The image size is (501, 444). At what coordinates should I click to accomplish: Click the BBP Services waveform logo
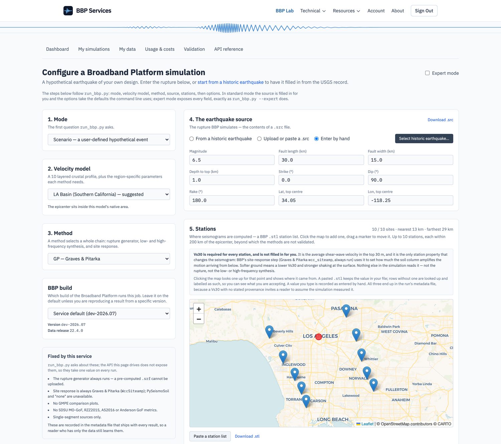(x=68, y=11)
